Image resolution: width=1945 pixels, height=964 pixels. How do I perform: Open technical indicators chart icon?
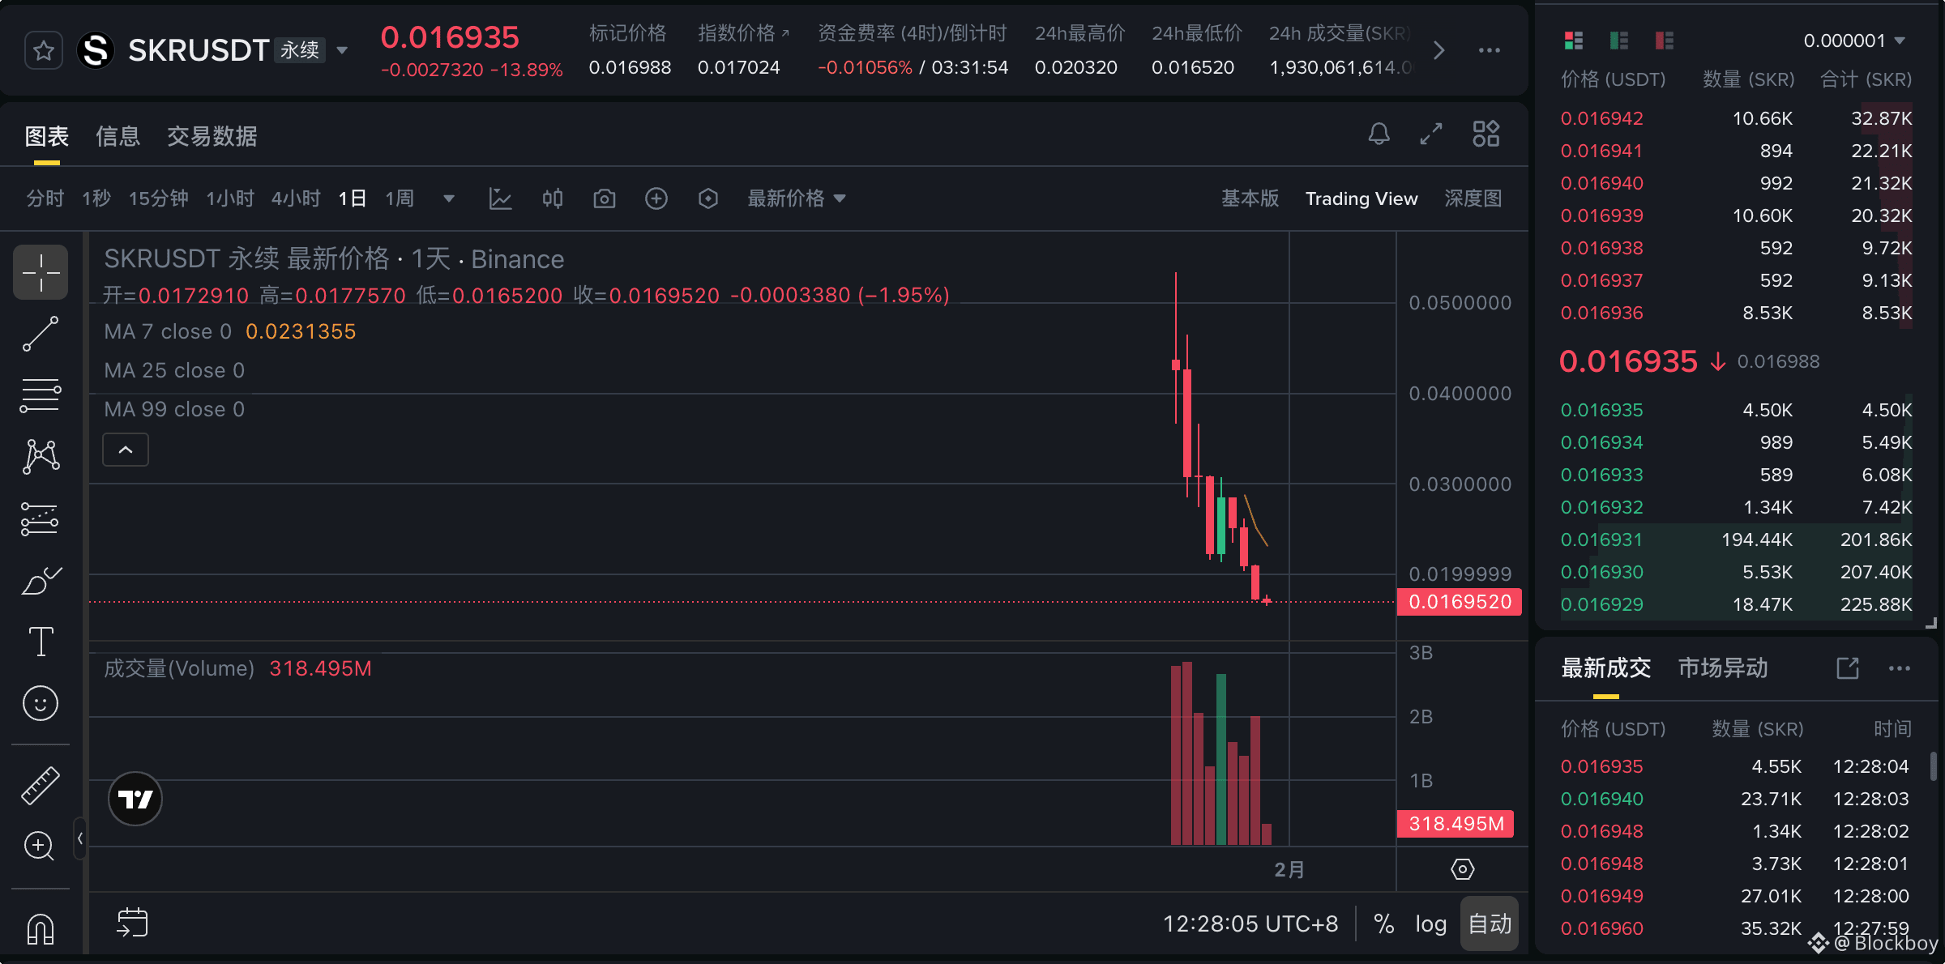[x=500, y=198]
